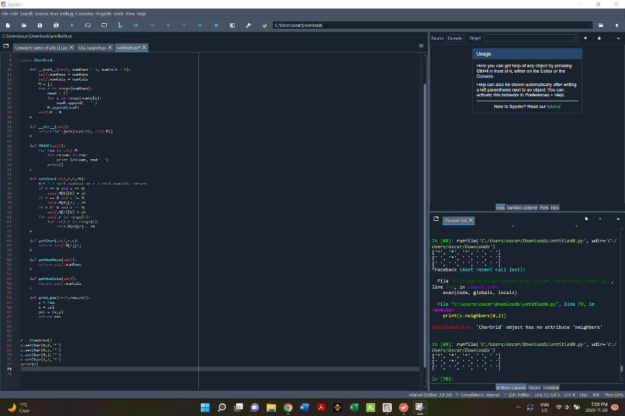The height and width of the screenshot is (416, 625).
Task: Toggle the lock icon in the Help pane
Action: pyautogui.click(x=599, y=38)
